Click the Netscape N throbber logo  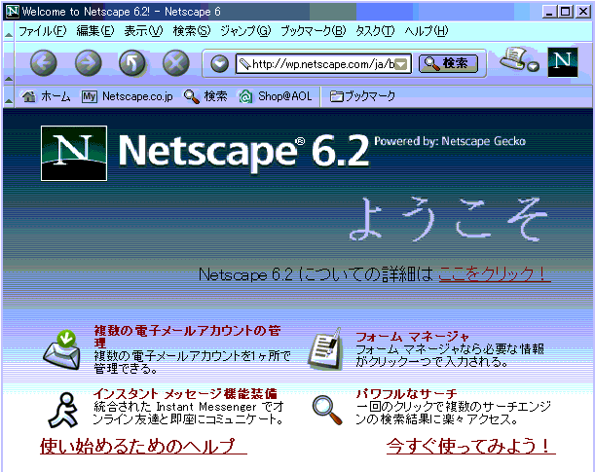562,62
